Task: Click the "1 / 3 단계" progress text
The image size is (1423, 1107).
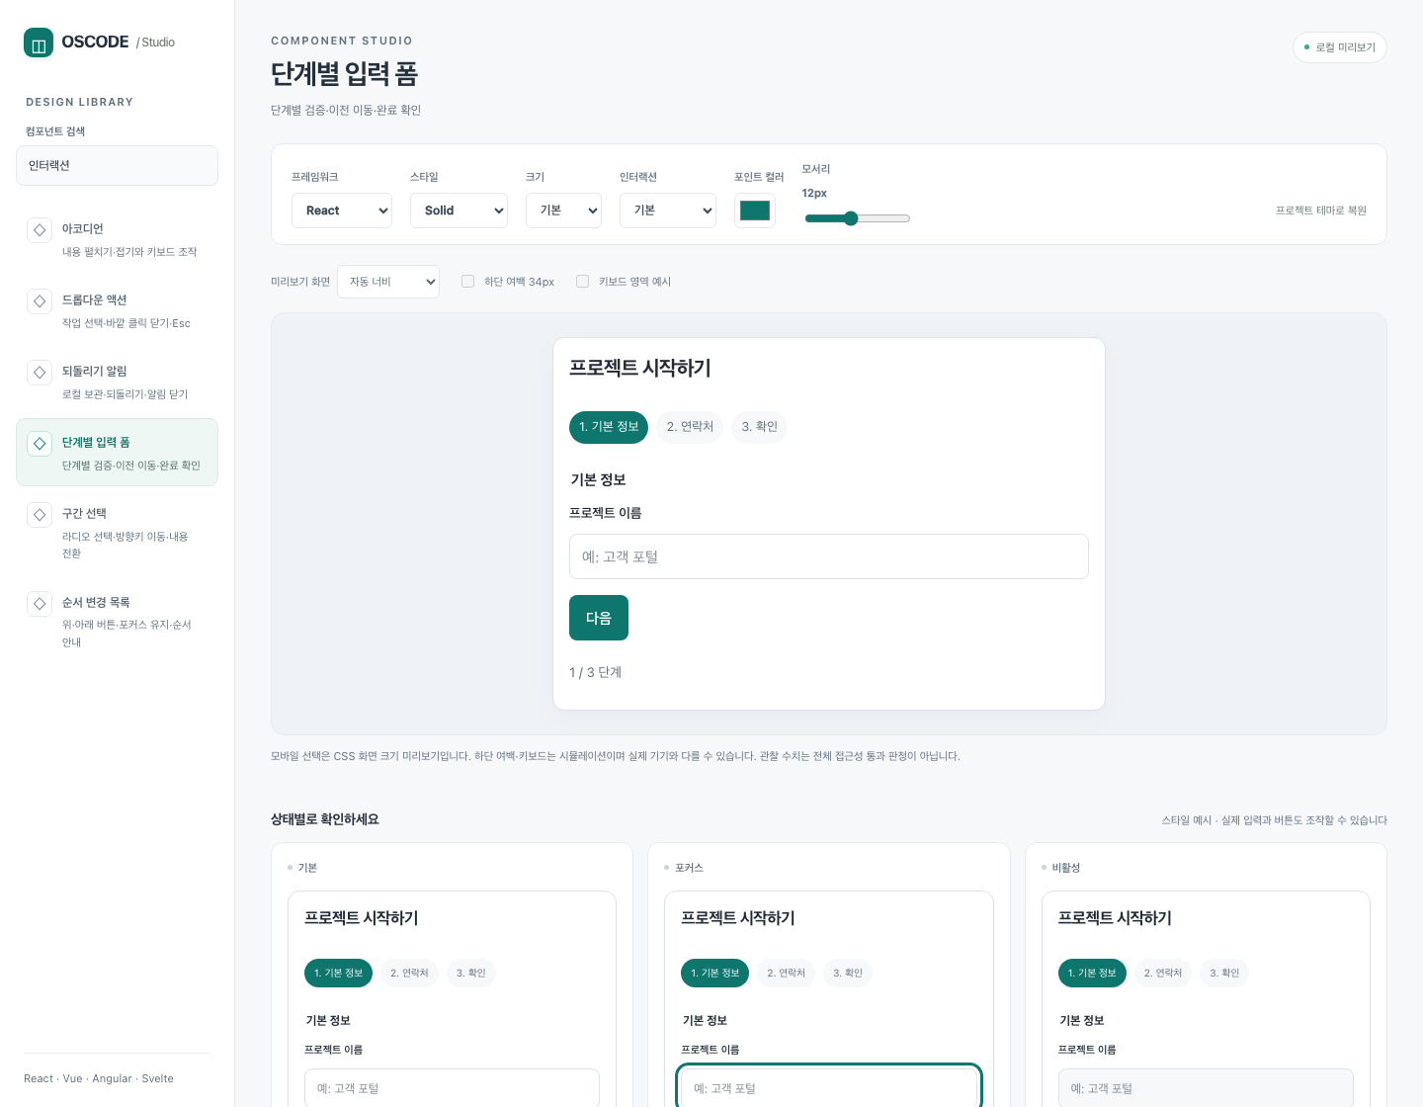Action: point(595,673)
